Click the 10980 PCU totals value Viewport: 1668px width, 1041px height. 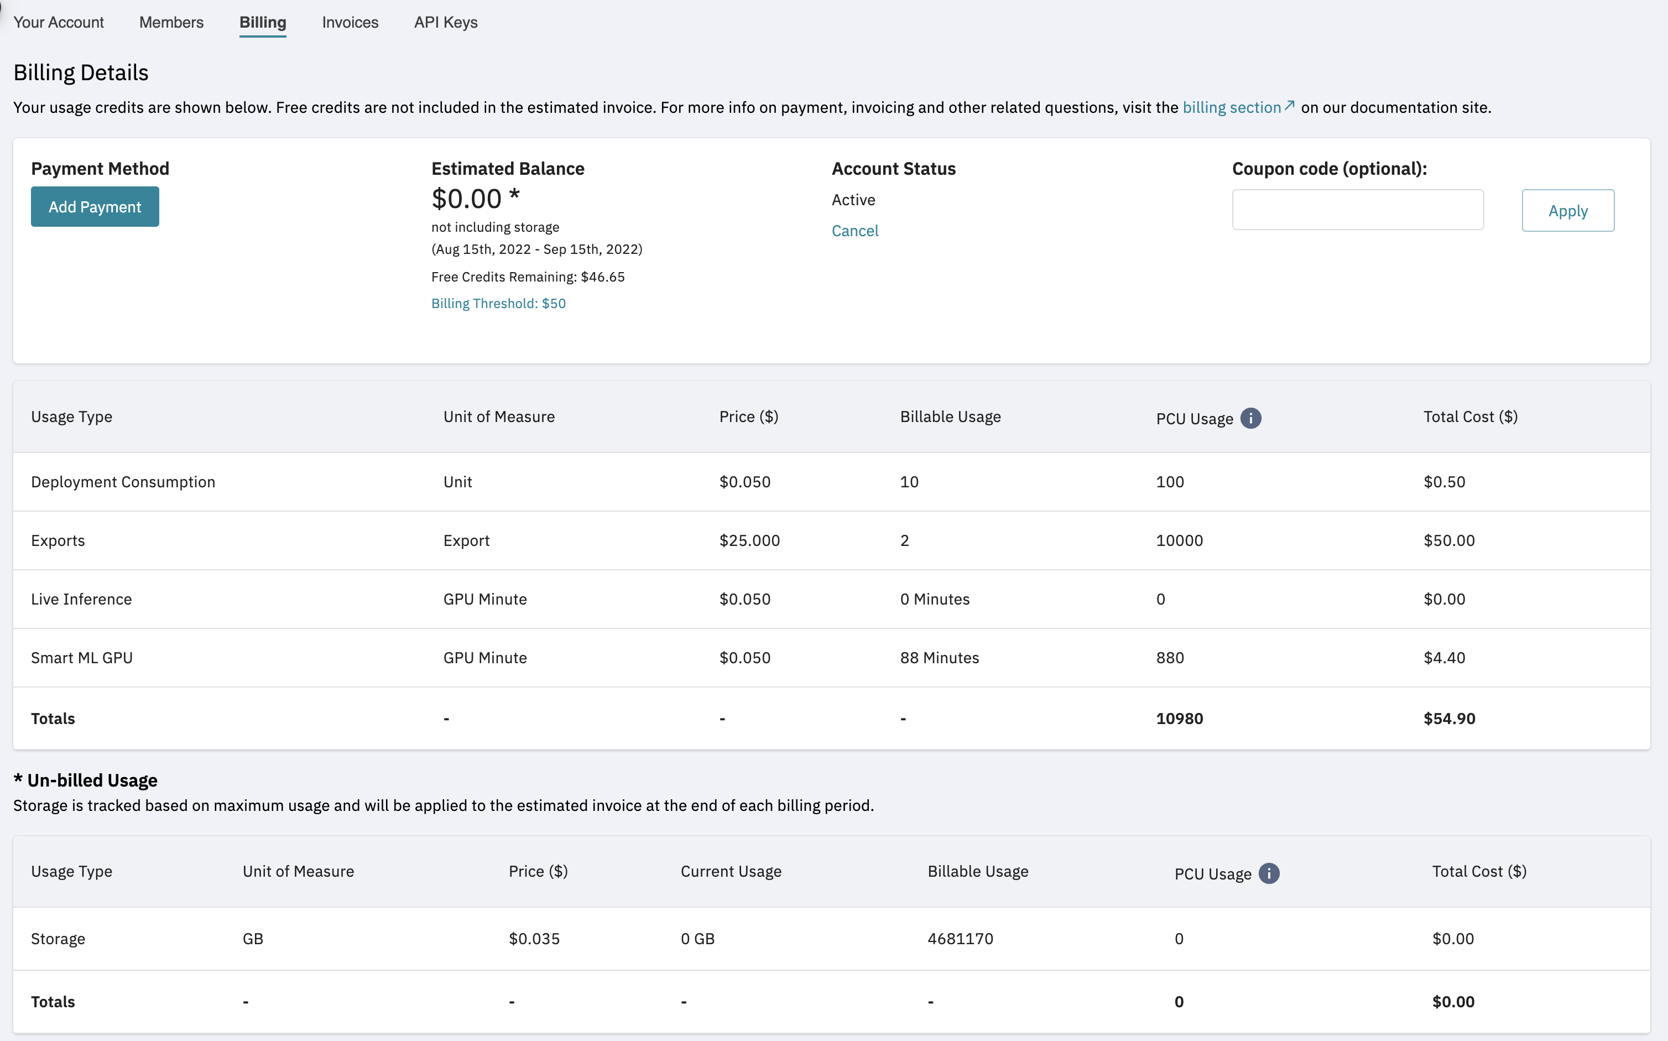[x=1179, y=719]
